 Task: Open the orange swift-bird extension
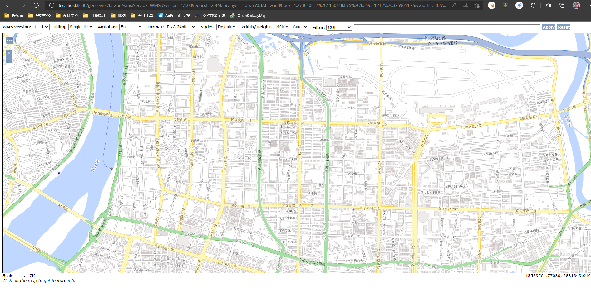coord(492,5)
